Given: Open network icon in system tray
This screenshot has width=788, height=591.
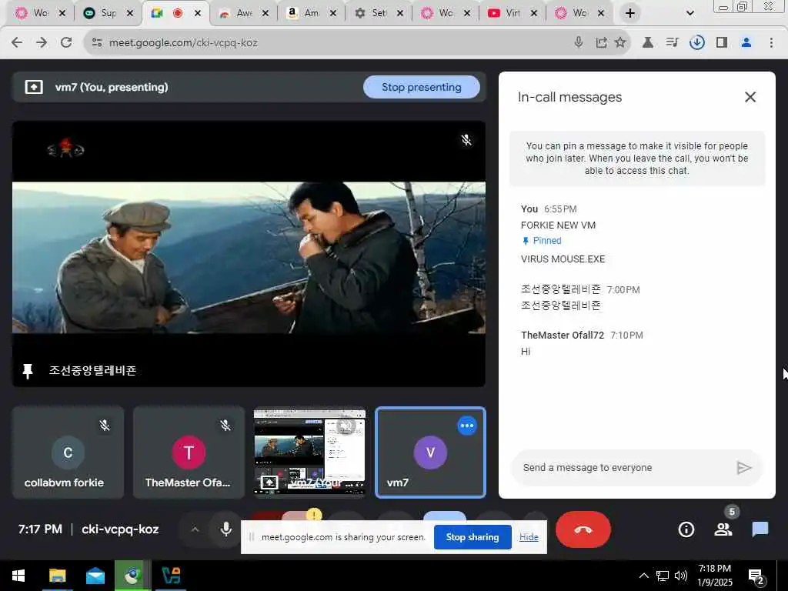Looking at the screenshot, I should [663, 576].
